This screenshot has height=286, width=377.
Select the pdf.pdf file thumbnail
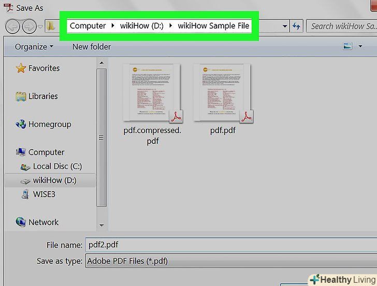click(x=223, y=93)
